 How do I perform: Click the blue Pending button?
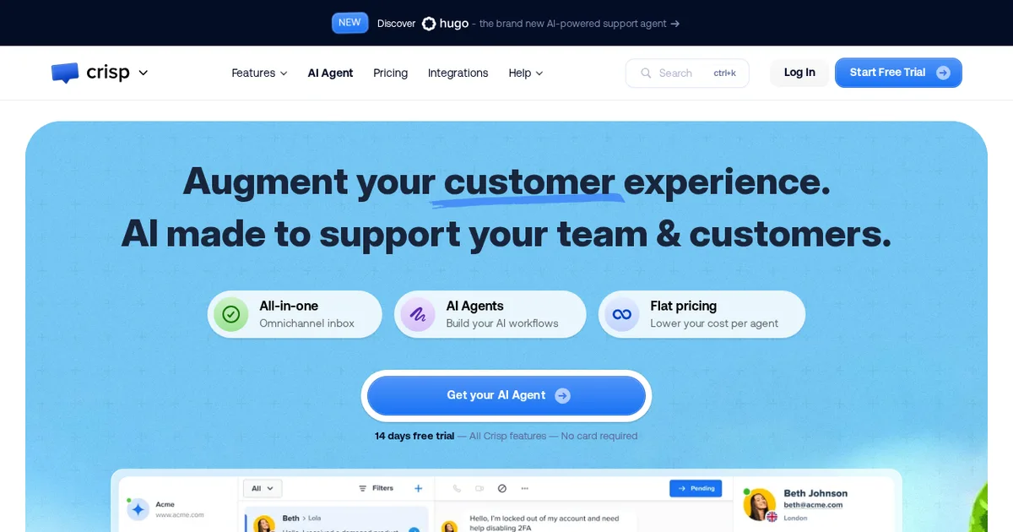pyautogui.click(x=696, y=488)
